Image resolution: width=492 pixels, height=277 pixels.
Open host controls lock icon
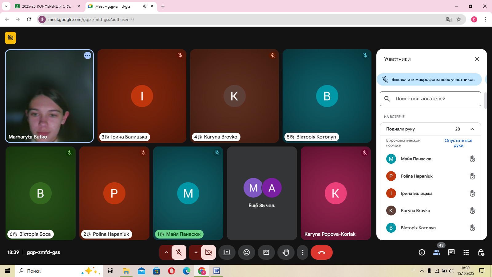click(x=481, y=252)
